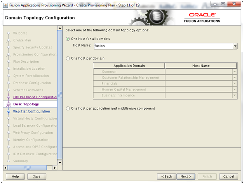The width and height of the screenshot is (244, 184).
Task: Click the Summary step node icon
Action: (9, 161)
